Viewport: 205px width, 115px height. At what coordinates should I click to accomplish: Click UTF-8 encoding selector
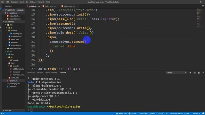coord(160,113)
